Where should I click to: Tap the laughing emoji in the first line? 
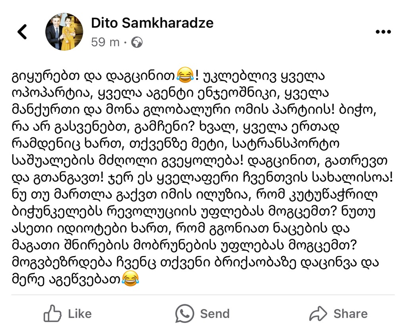coord(186,74)
